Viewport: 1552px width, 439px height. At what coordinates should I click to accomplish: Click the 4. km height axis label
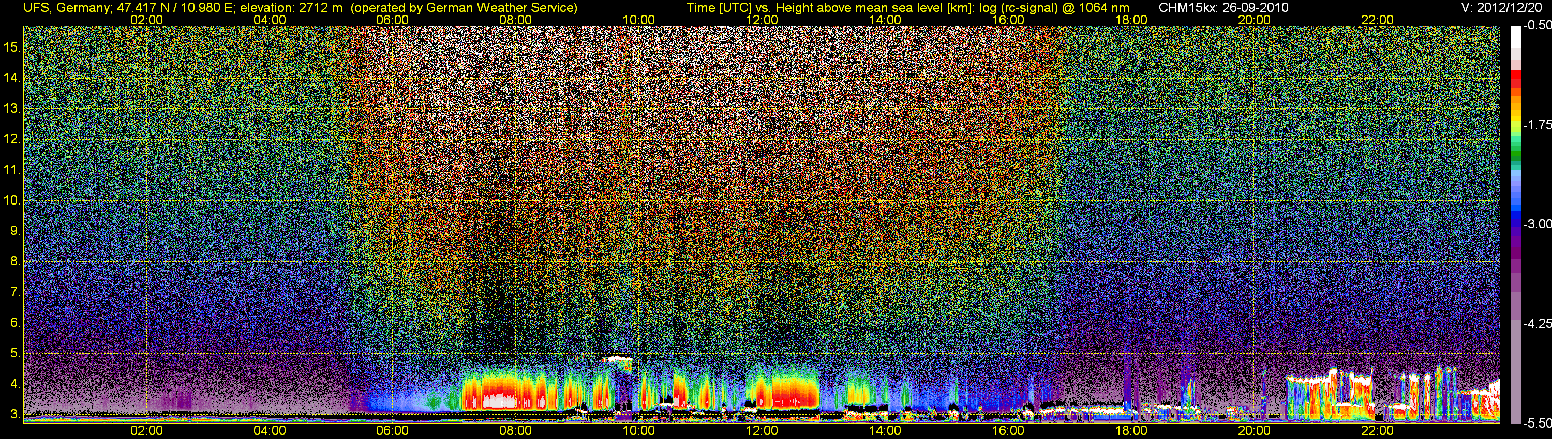point(14,384)
